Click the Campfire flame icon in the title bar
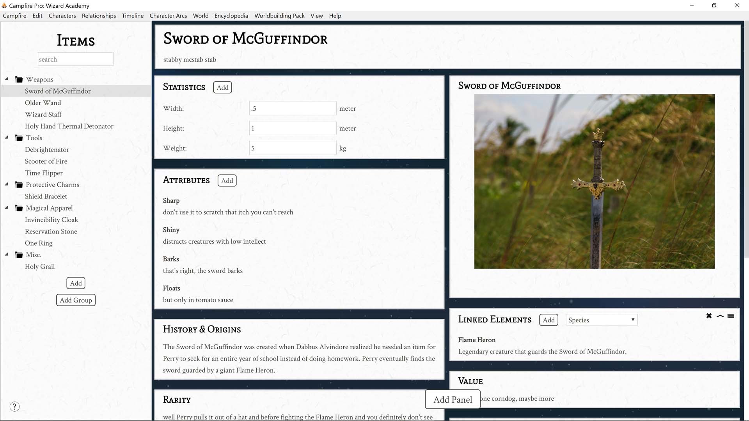749x421 pixels. (x=5, y=5)
